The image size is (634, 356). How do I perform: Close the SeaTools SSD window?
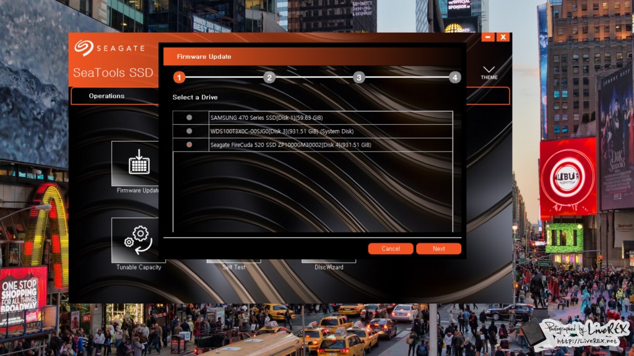[x=503, y=37]
